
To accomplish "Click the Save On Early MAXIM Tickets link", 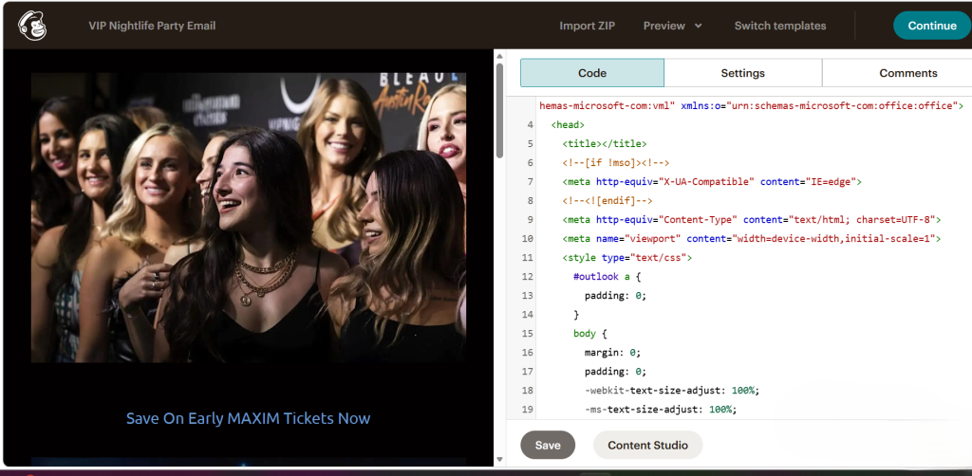I will 248,418.
